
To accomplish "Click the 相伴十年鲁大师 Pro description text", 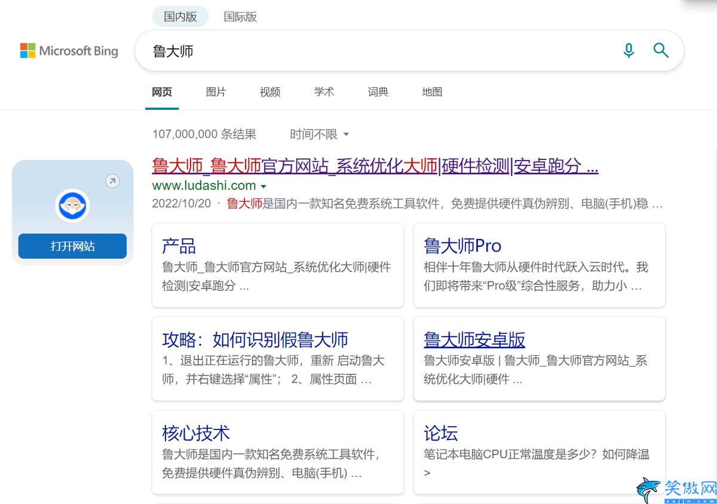I will click(x=536, y=276).
